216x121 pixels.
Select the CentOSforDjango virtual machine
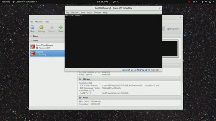47,47
